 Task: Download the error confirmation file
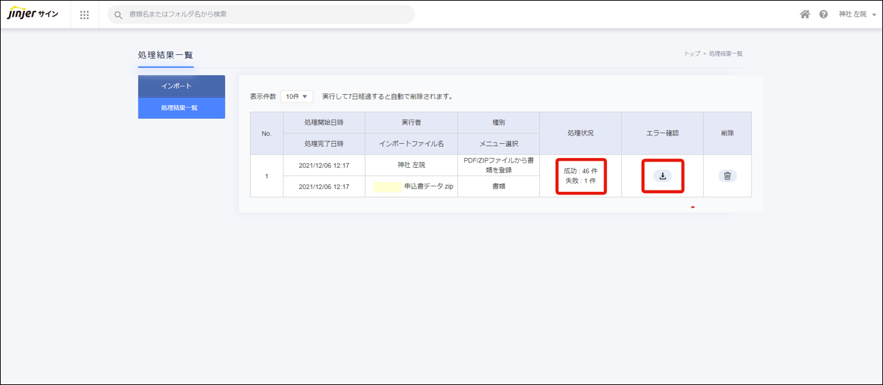tap(662, 176)
